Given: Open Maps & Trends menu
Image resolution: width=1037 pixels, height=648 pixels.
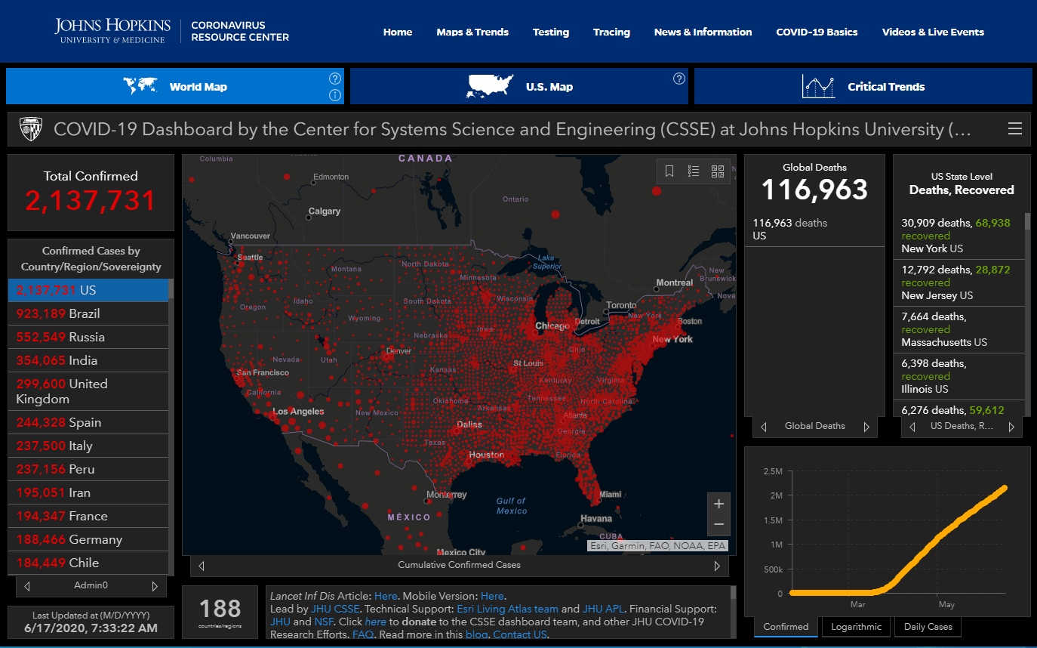Looking at the screenshot, I should pos(472,32).
